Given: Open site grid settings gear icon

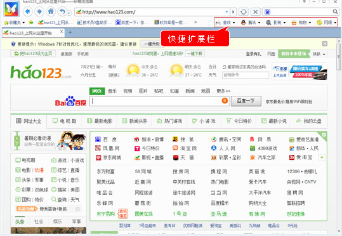Looking at the screenshot, I should [x=324, y=134].
